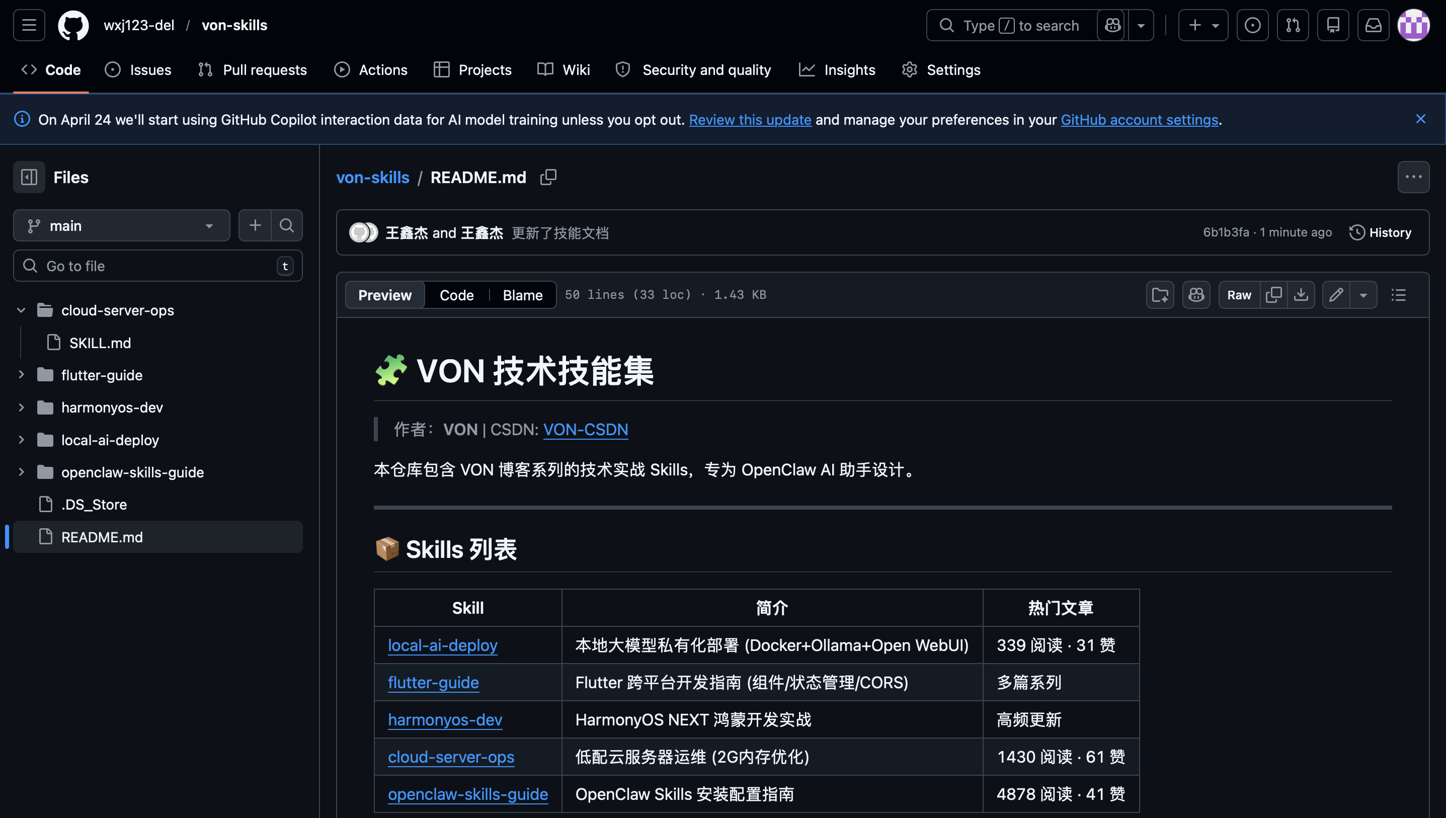Image resolution: width=1446 pixels, height=818 pixels.
Task: Collapse the cloud-server-ops folder
Action: [x=21, y=310]
